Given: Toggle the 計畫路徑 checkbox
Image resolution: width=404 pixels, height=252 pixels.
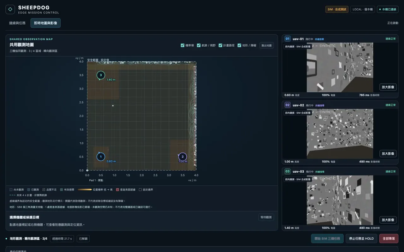Looking at the screenshot, I should coord(220,45).
